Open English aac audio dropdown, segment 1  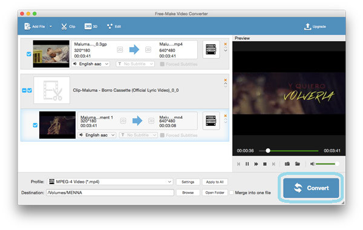pyautogui.click(x=97, y=135)
